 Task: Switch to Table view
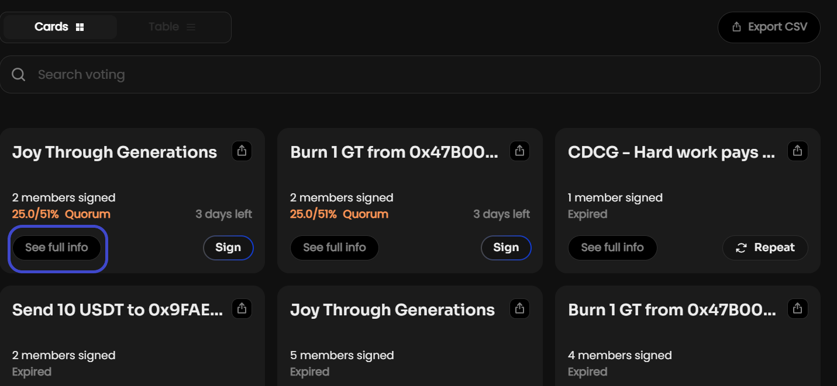tap(172, 27)
